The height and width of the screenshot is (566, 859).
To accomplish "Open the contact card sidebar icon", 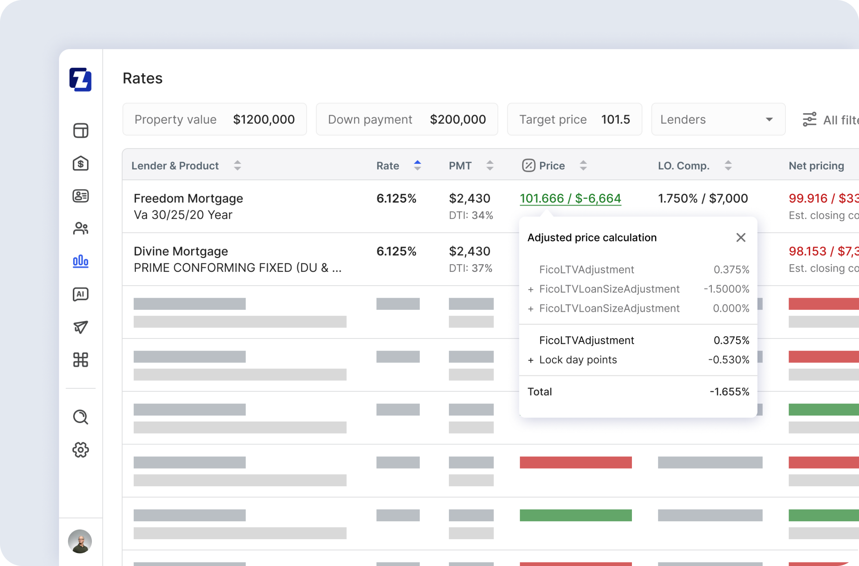I will click(80, 196).
